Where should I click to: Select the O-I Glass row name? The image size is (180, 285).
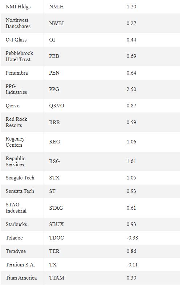pyautogui.click(x=16, y=40)
